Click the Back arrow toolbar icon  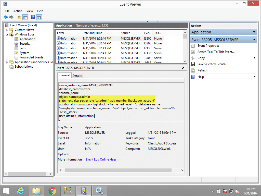(x=6, y=17)
